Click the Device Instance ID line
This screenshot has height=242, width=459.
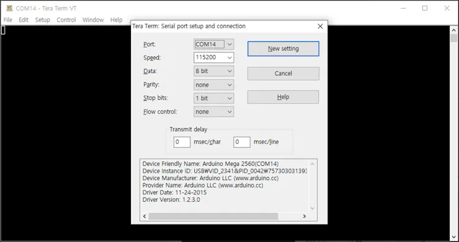225,171
